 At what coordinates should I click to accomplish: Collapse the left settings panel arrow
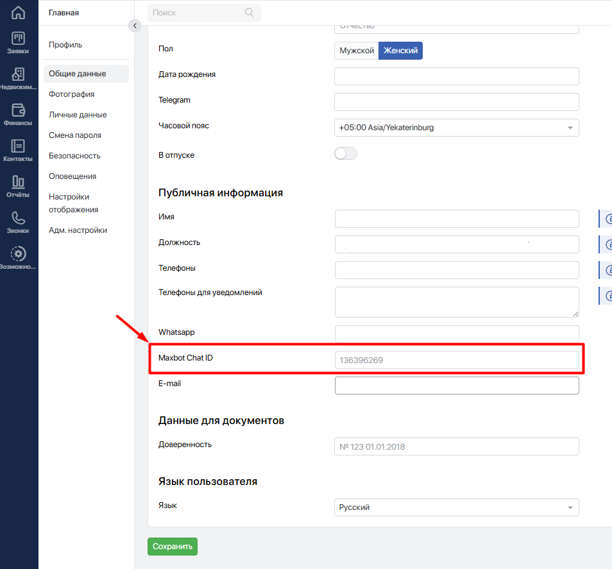(134, 26)
